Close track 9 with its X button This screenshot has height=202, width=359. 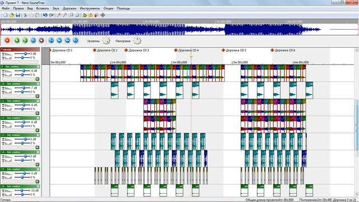[x=38, y=67]
